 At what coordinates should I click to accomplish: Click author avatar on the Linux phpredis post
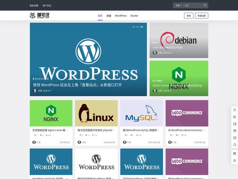79,142
